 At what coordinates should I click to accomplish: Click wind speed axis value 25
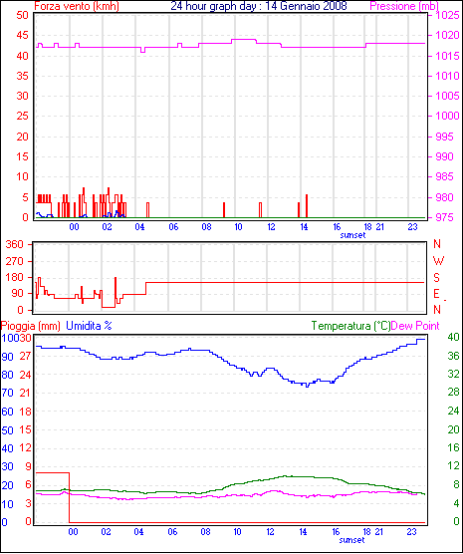coord(22,116)
